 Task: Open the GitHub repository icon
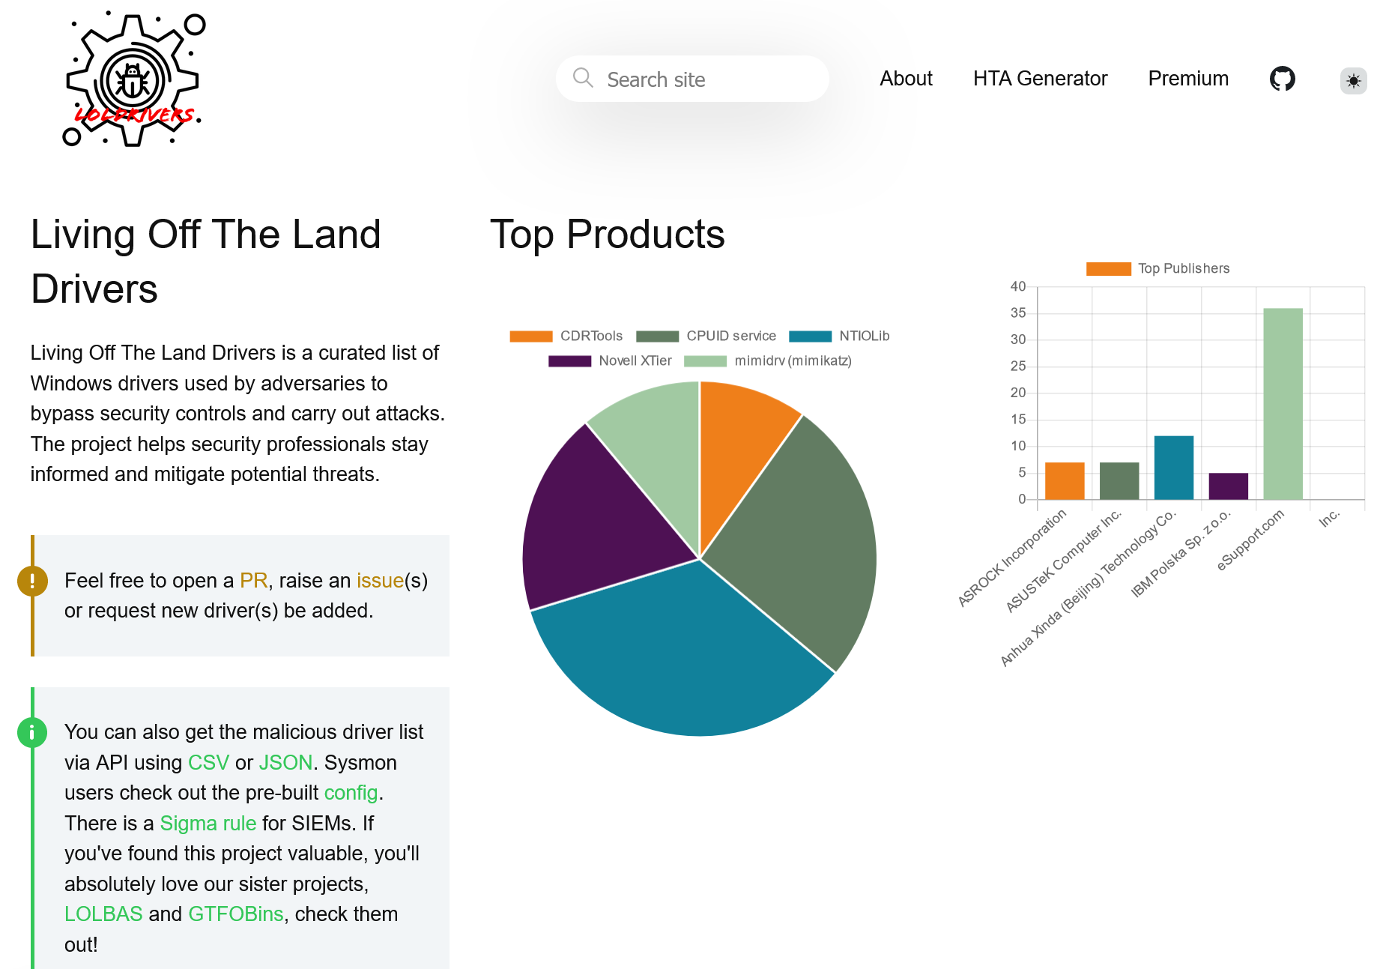1282,79
